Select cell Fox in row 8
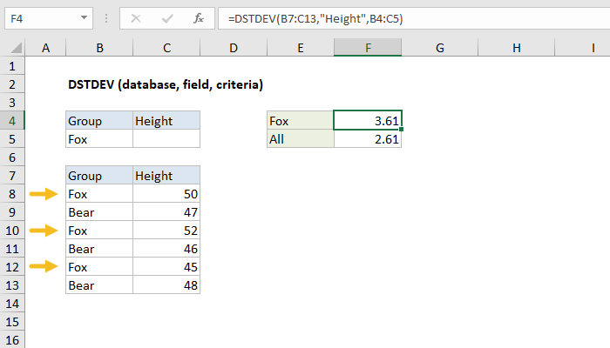 (99, 193)
